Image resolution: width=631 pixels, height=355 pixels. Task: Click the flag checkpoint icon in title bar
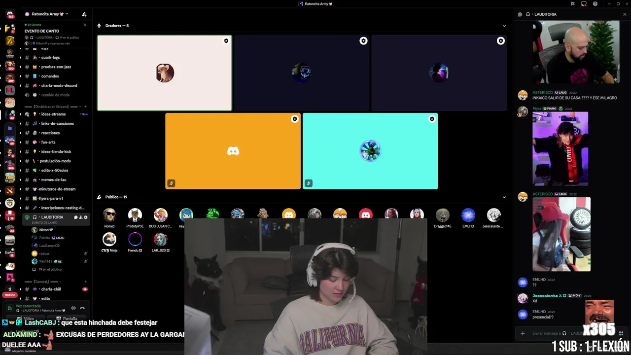(x=572, y=4)
